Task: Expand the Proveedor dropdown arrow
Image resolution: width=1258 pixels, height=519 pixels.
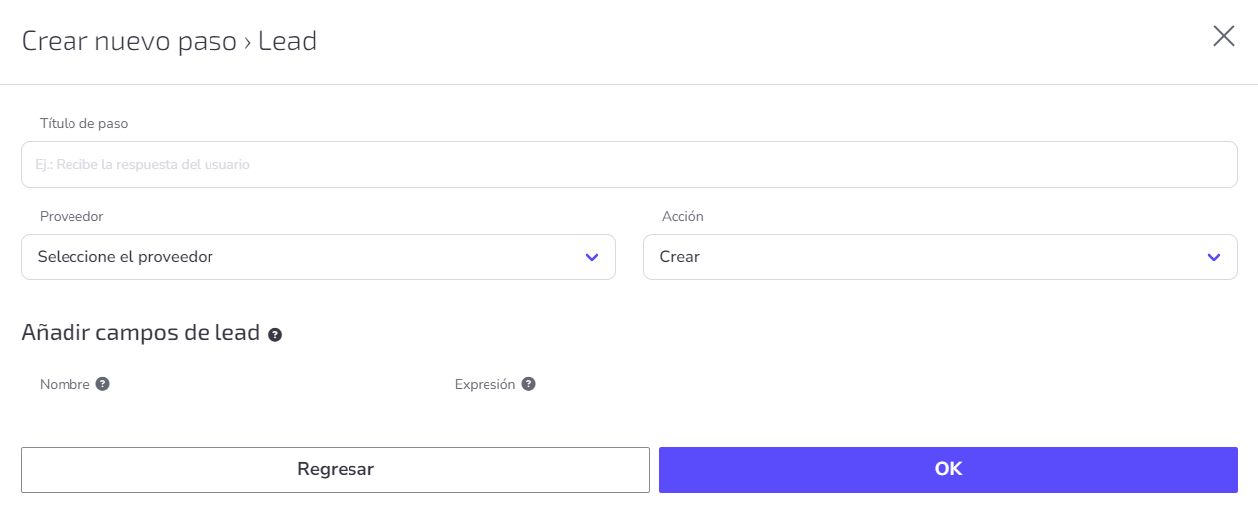Action: 592,257
